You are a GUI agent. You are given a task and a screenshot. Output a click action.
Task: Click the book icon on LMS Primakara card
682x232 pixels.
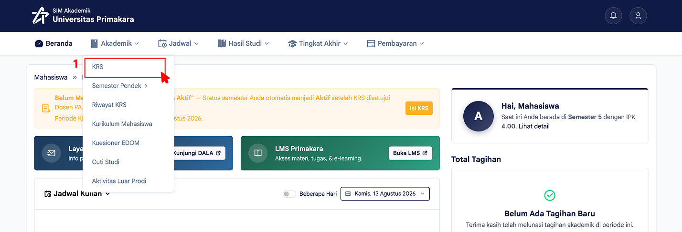click(258, 153)
